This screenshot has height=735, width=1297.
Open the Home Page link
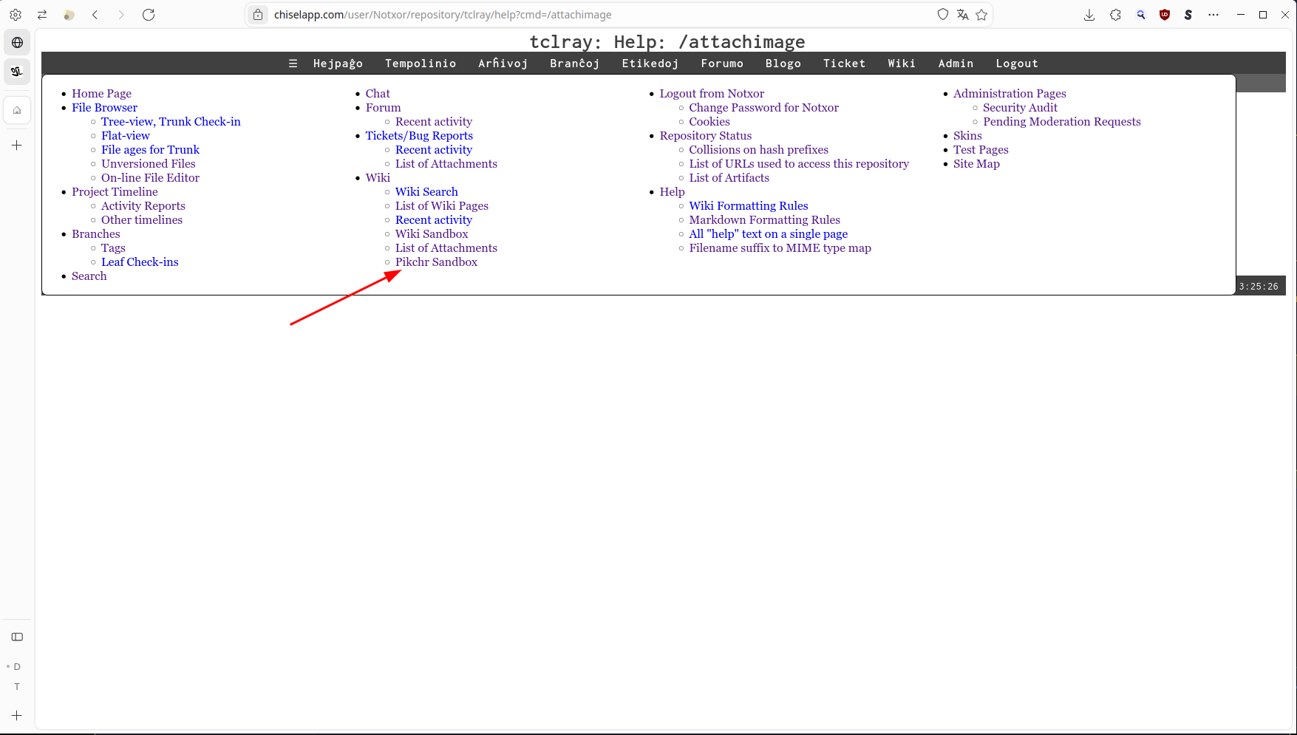coord(101,94)
